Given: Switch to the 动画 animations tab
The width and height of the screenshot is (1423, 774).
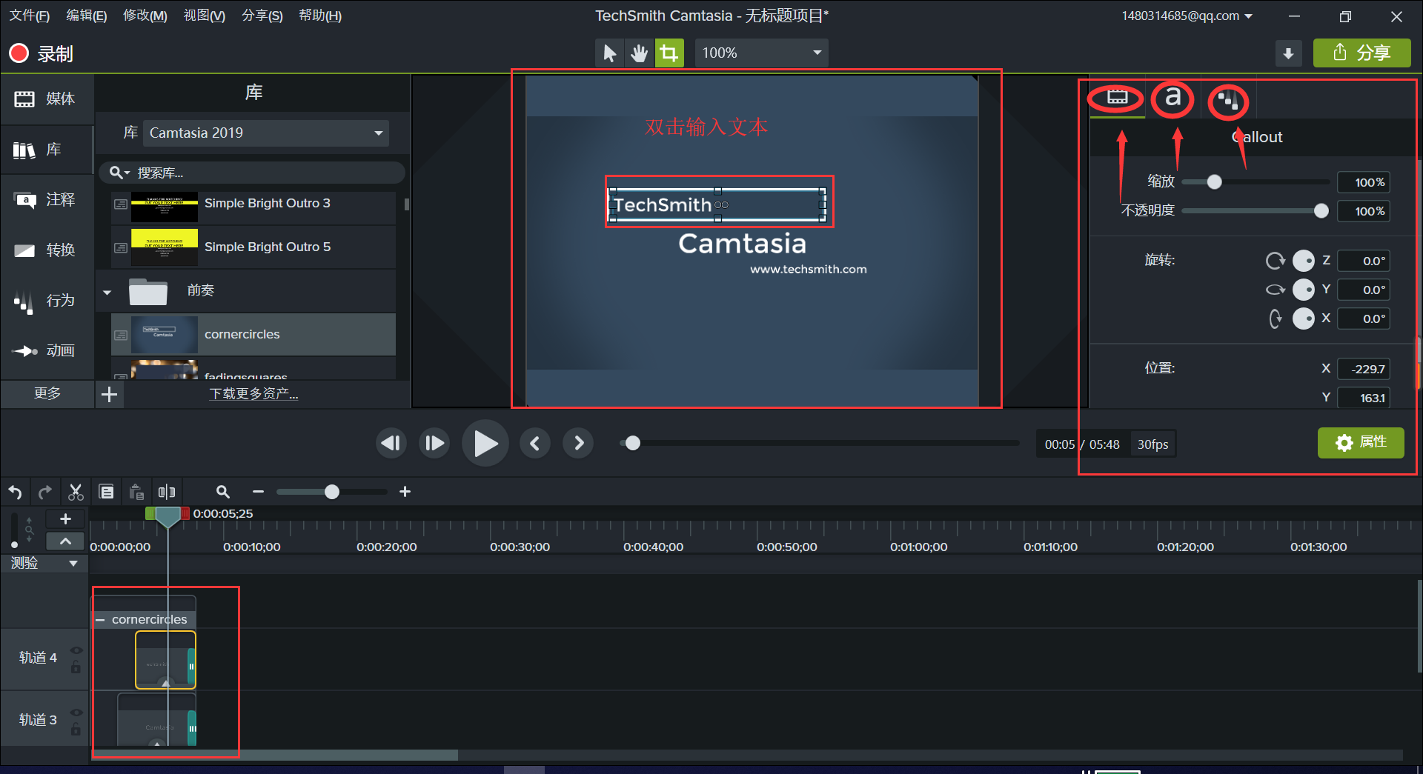Looking at the screenshot, I should coord(47,350).
